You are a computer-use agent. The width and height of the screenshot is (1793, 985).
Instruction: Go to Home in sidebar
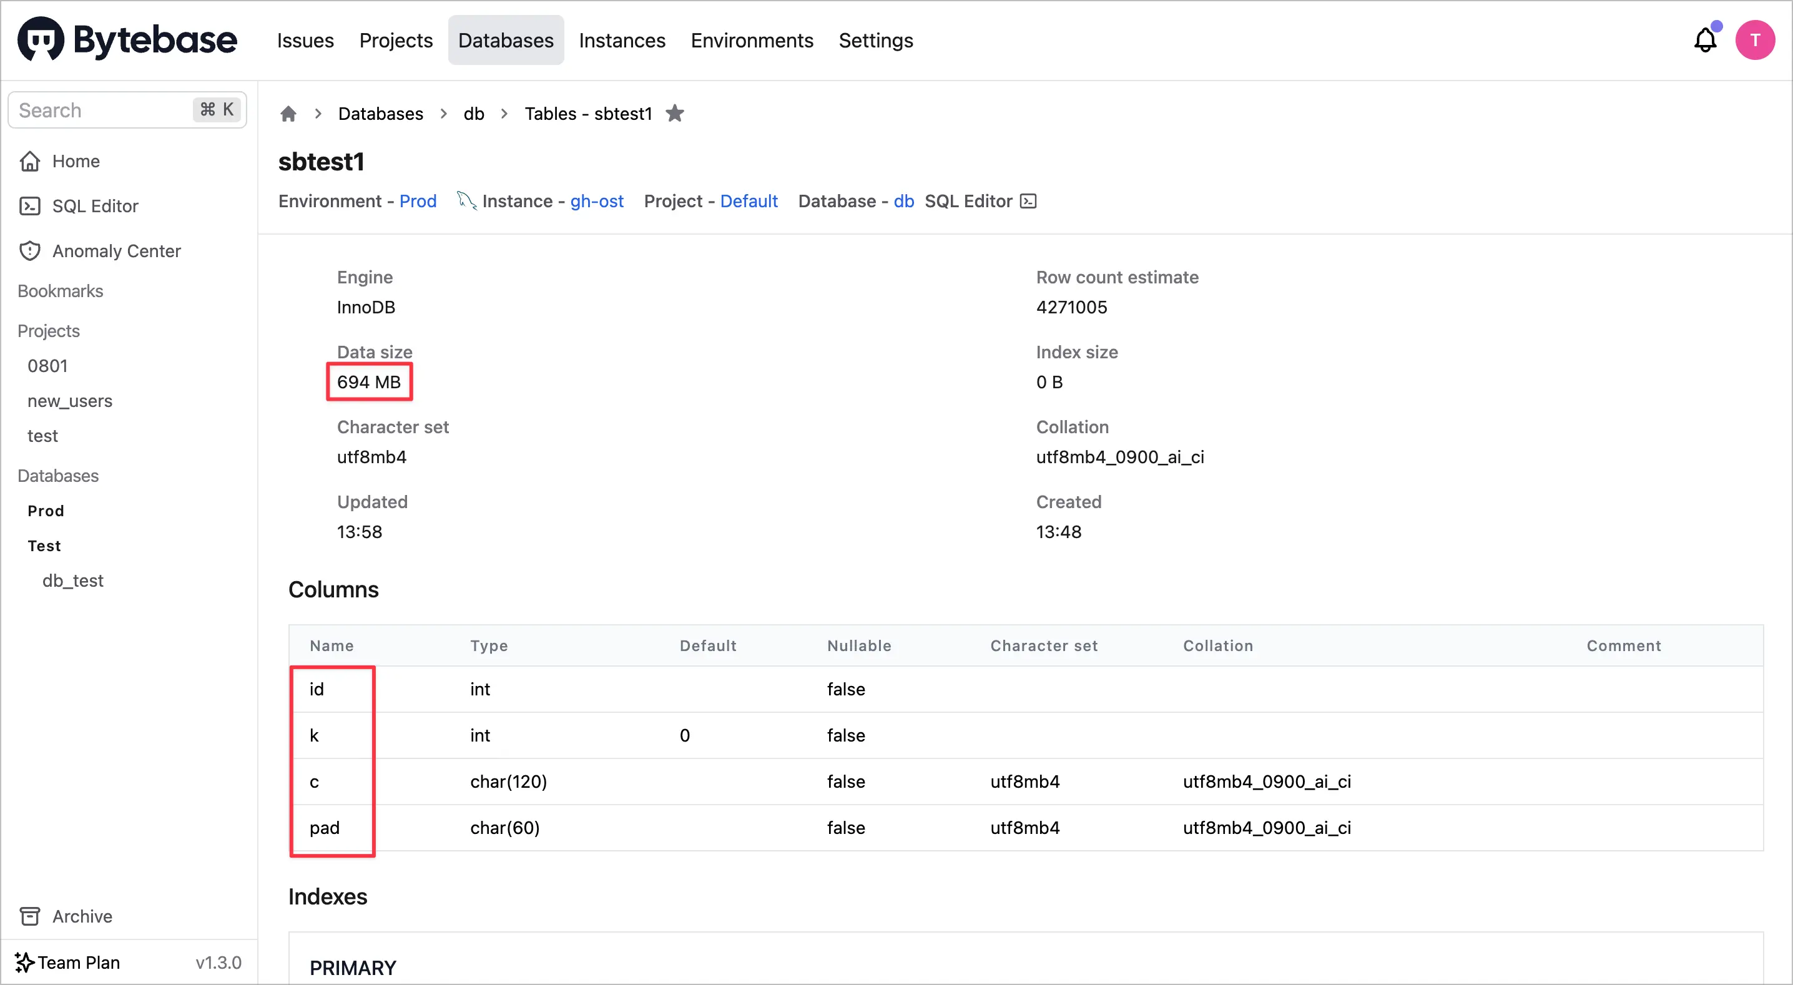pyautogui.click(x=76, y=161)
